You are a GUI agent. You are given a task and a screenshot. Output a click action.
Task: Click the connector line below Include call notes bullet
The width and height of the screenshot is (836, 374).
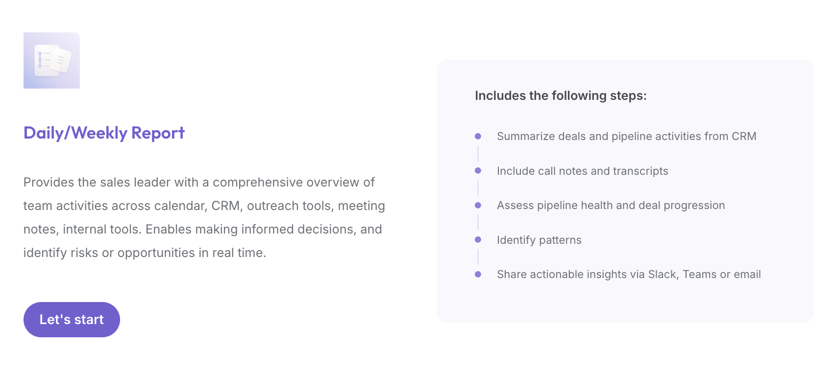[478, 188]
